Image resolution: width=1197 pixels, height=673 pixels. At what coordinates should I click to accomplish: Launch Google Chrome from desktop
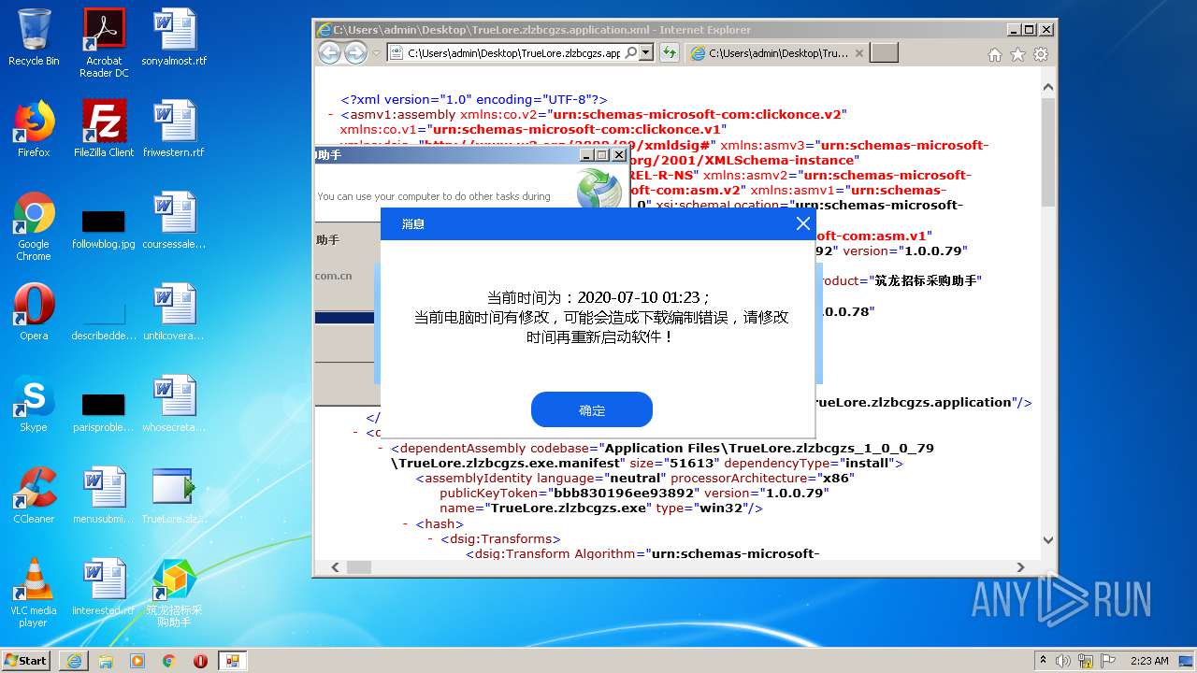pos(34,226)
